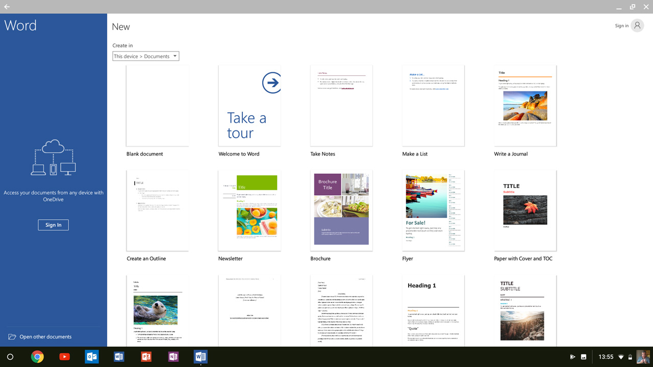
Task: Select the Paper with Cover and TOC template
Action: tap(524, 210)
